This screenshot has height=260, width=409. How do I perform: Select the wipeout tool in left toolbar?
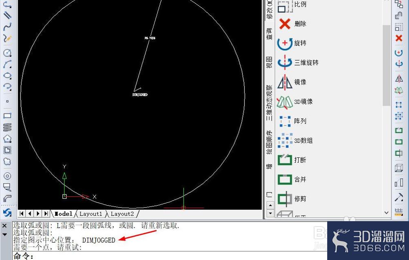point(7,187)
